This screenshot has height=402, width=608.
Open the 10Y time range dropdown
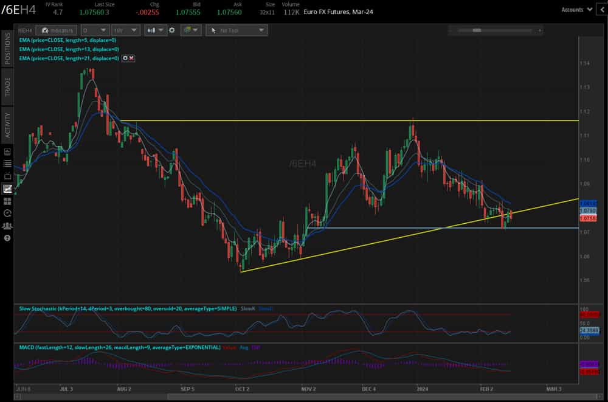pos(126,30)
